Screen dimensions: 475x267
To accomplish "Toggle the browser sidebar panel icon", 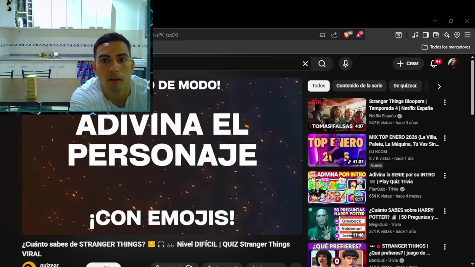I will (x=426, y=35).
